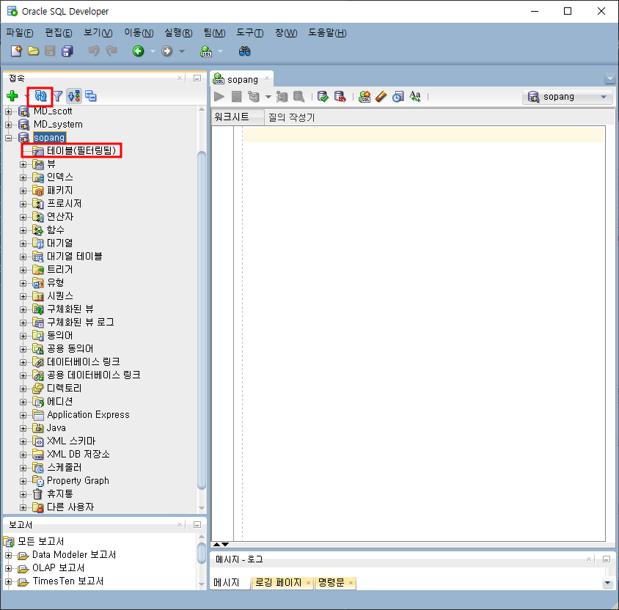This screenshot has height=610, width=619.
Task: Expand the MD_system connection node
Action: point(8,125)
